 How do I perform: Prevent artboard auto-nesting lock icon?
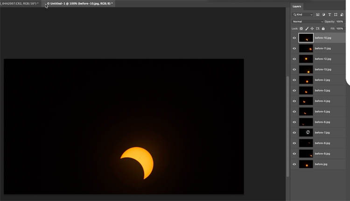[318, 29]
